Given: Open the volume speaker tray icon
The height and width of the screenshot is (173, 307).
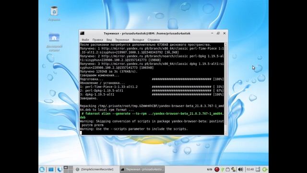Looking at the screenshot, I should pos(240,169).
